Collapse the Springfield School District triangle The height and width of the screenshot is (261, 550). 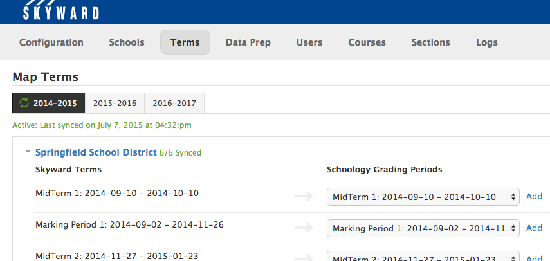pos(28,152)
